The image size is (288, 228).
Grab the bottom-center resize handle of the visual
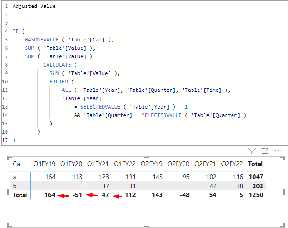click(x=146, y=227)
